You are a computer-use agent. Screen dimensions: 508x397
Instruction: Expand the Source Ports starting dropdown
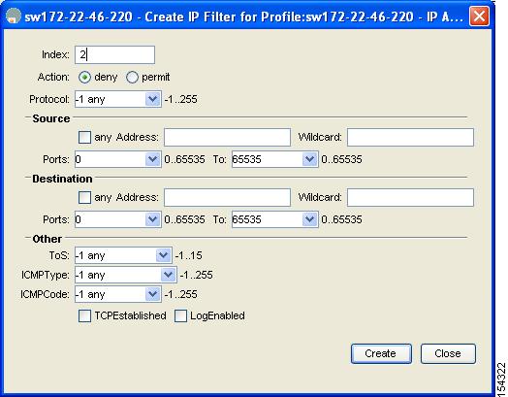tap(153, 159)
